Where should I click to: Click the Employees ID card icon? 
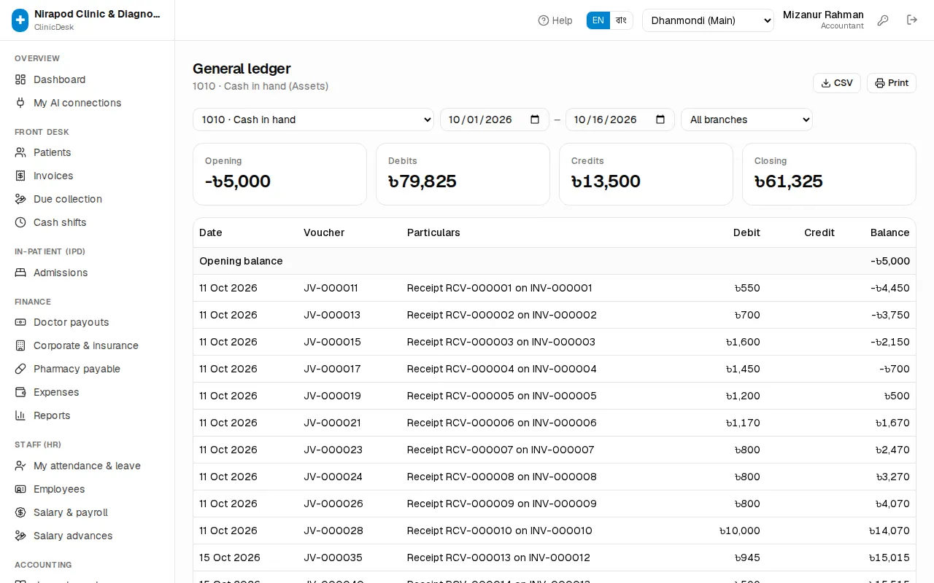[20, 489]
